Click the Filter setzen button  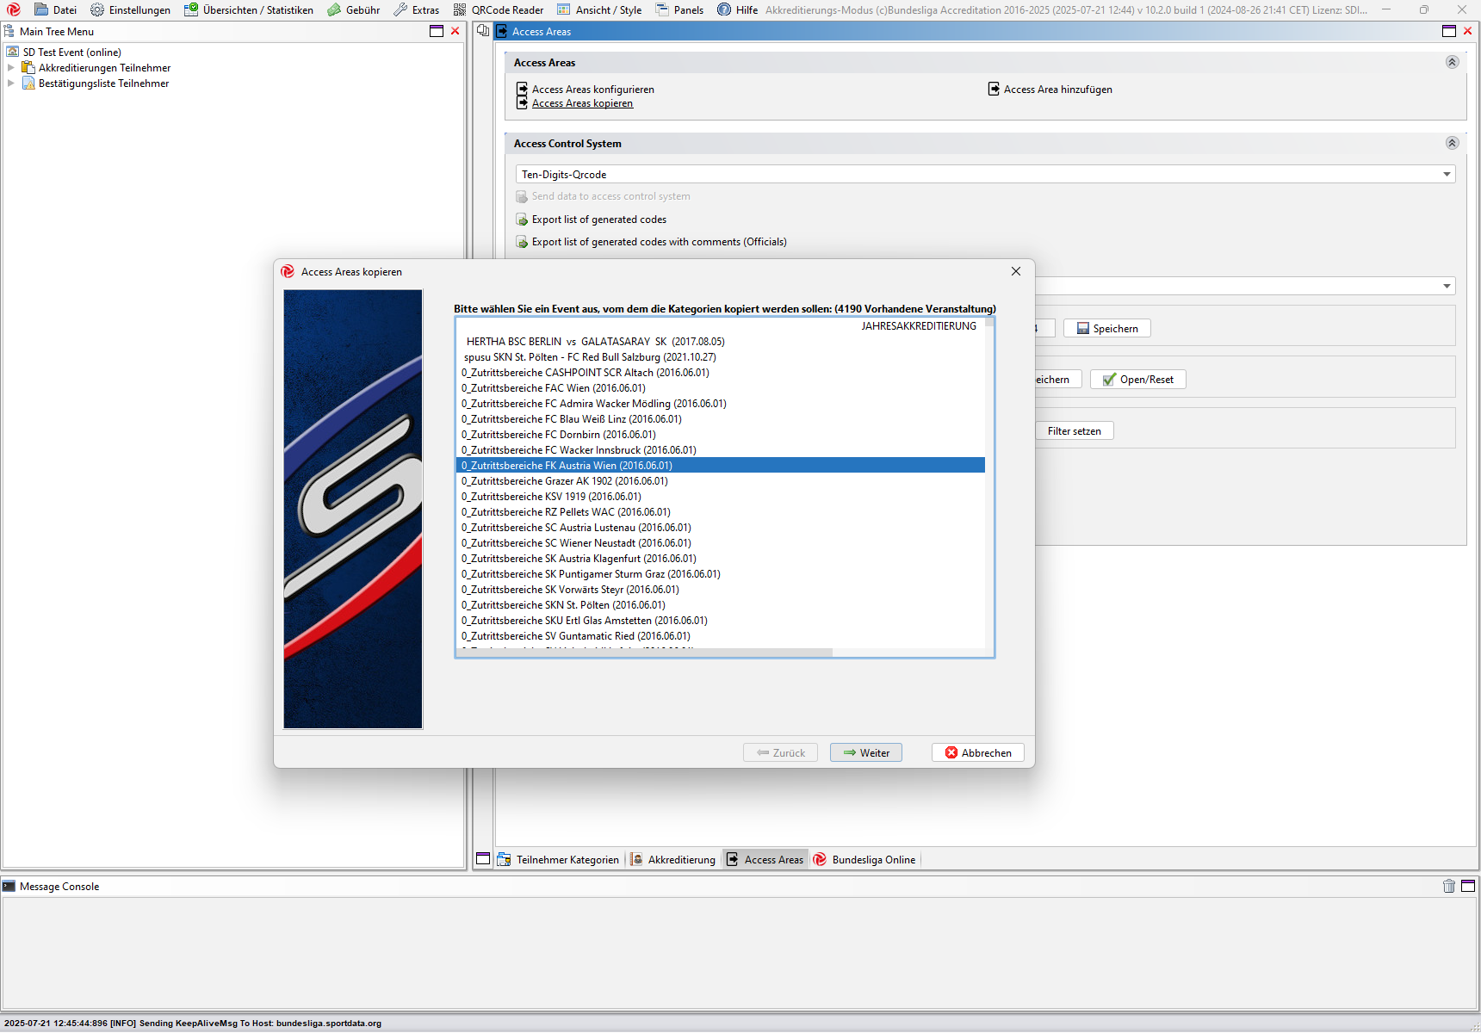tap(1074, 431)
